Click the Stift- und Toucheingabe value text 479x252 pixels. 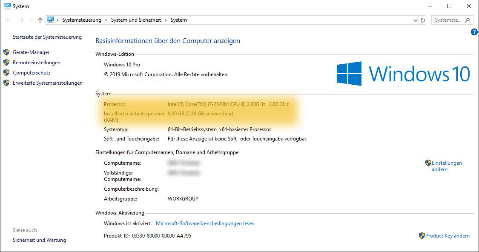point(237,139)
